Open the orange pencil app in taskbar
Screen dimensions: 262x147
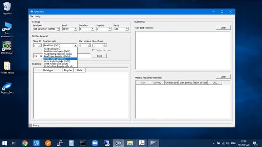coord(48,143)
